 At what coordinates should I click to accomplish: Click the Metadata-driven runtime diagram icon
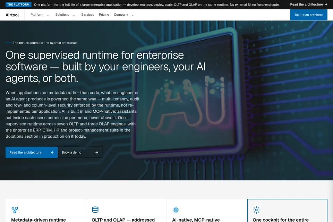(15, 210)
